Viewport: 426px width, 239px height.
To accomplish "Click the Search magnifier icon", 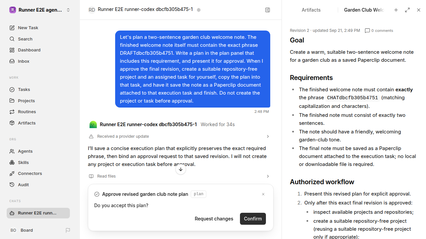I will (x=12, y=39).
